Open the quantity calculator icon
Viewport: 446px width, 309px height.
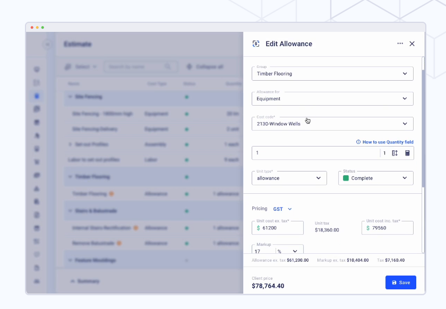(x=407, y=153)
